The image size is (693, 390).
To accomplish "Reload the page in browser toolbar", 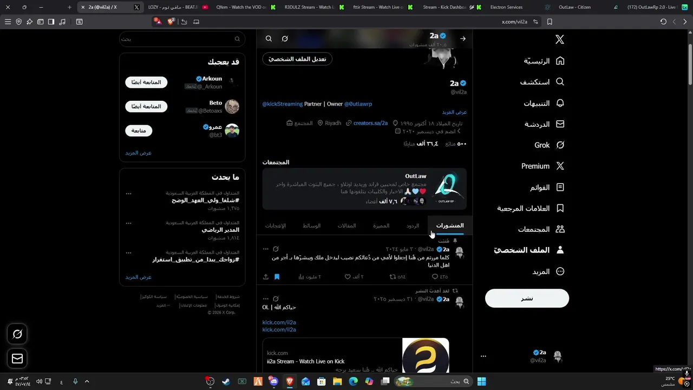I will pos(663,22).
